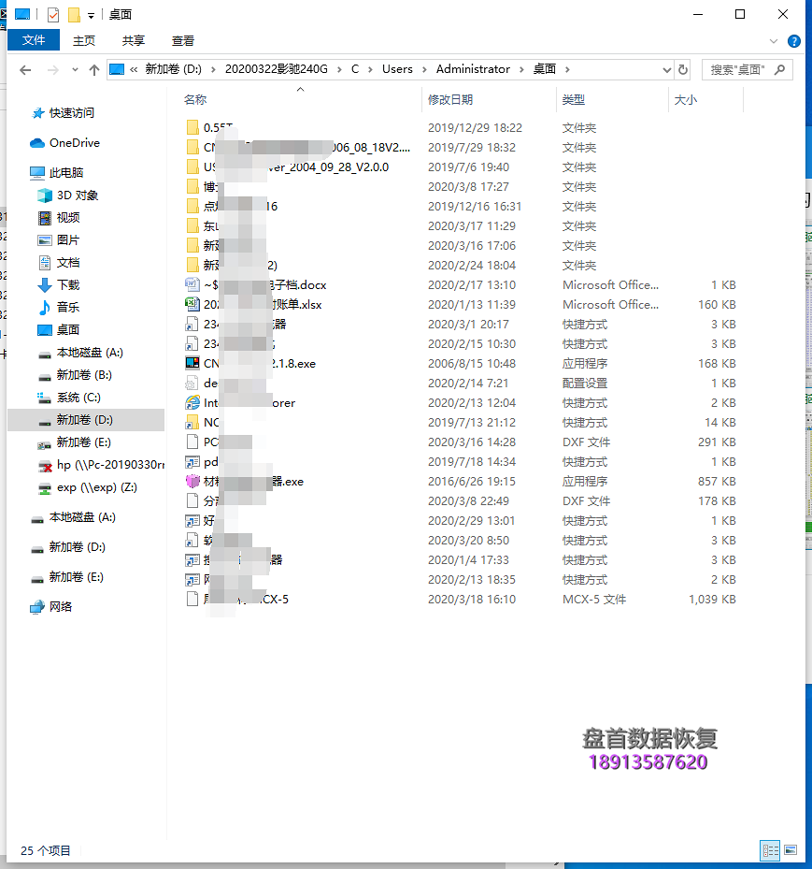Screen dimensions: 812x869
Task: Click the chevron after 桌面 in breadcrumb
Action: [567, 70]
